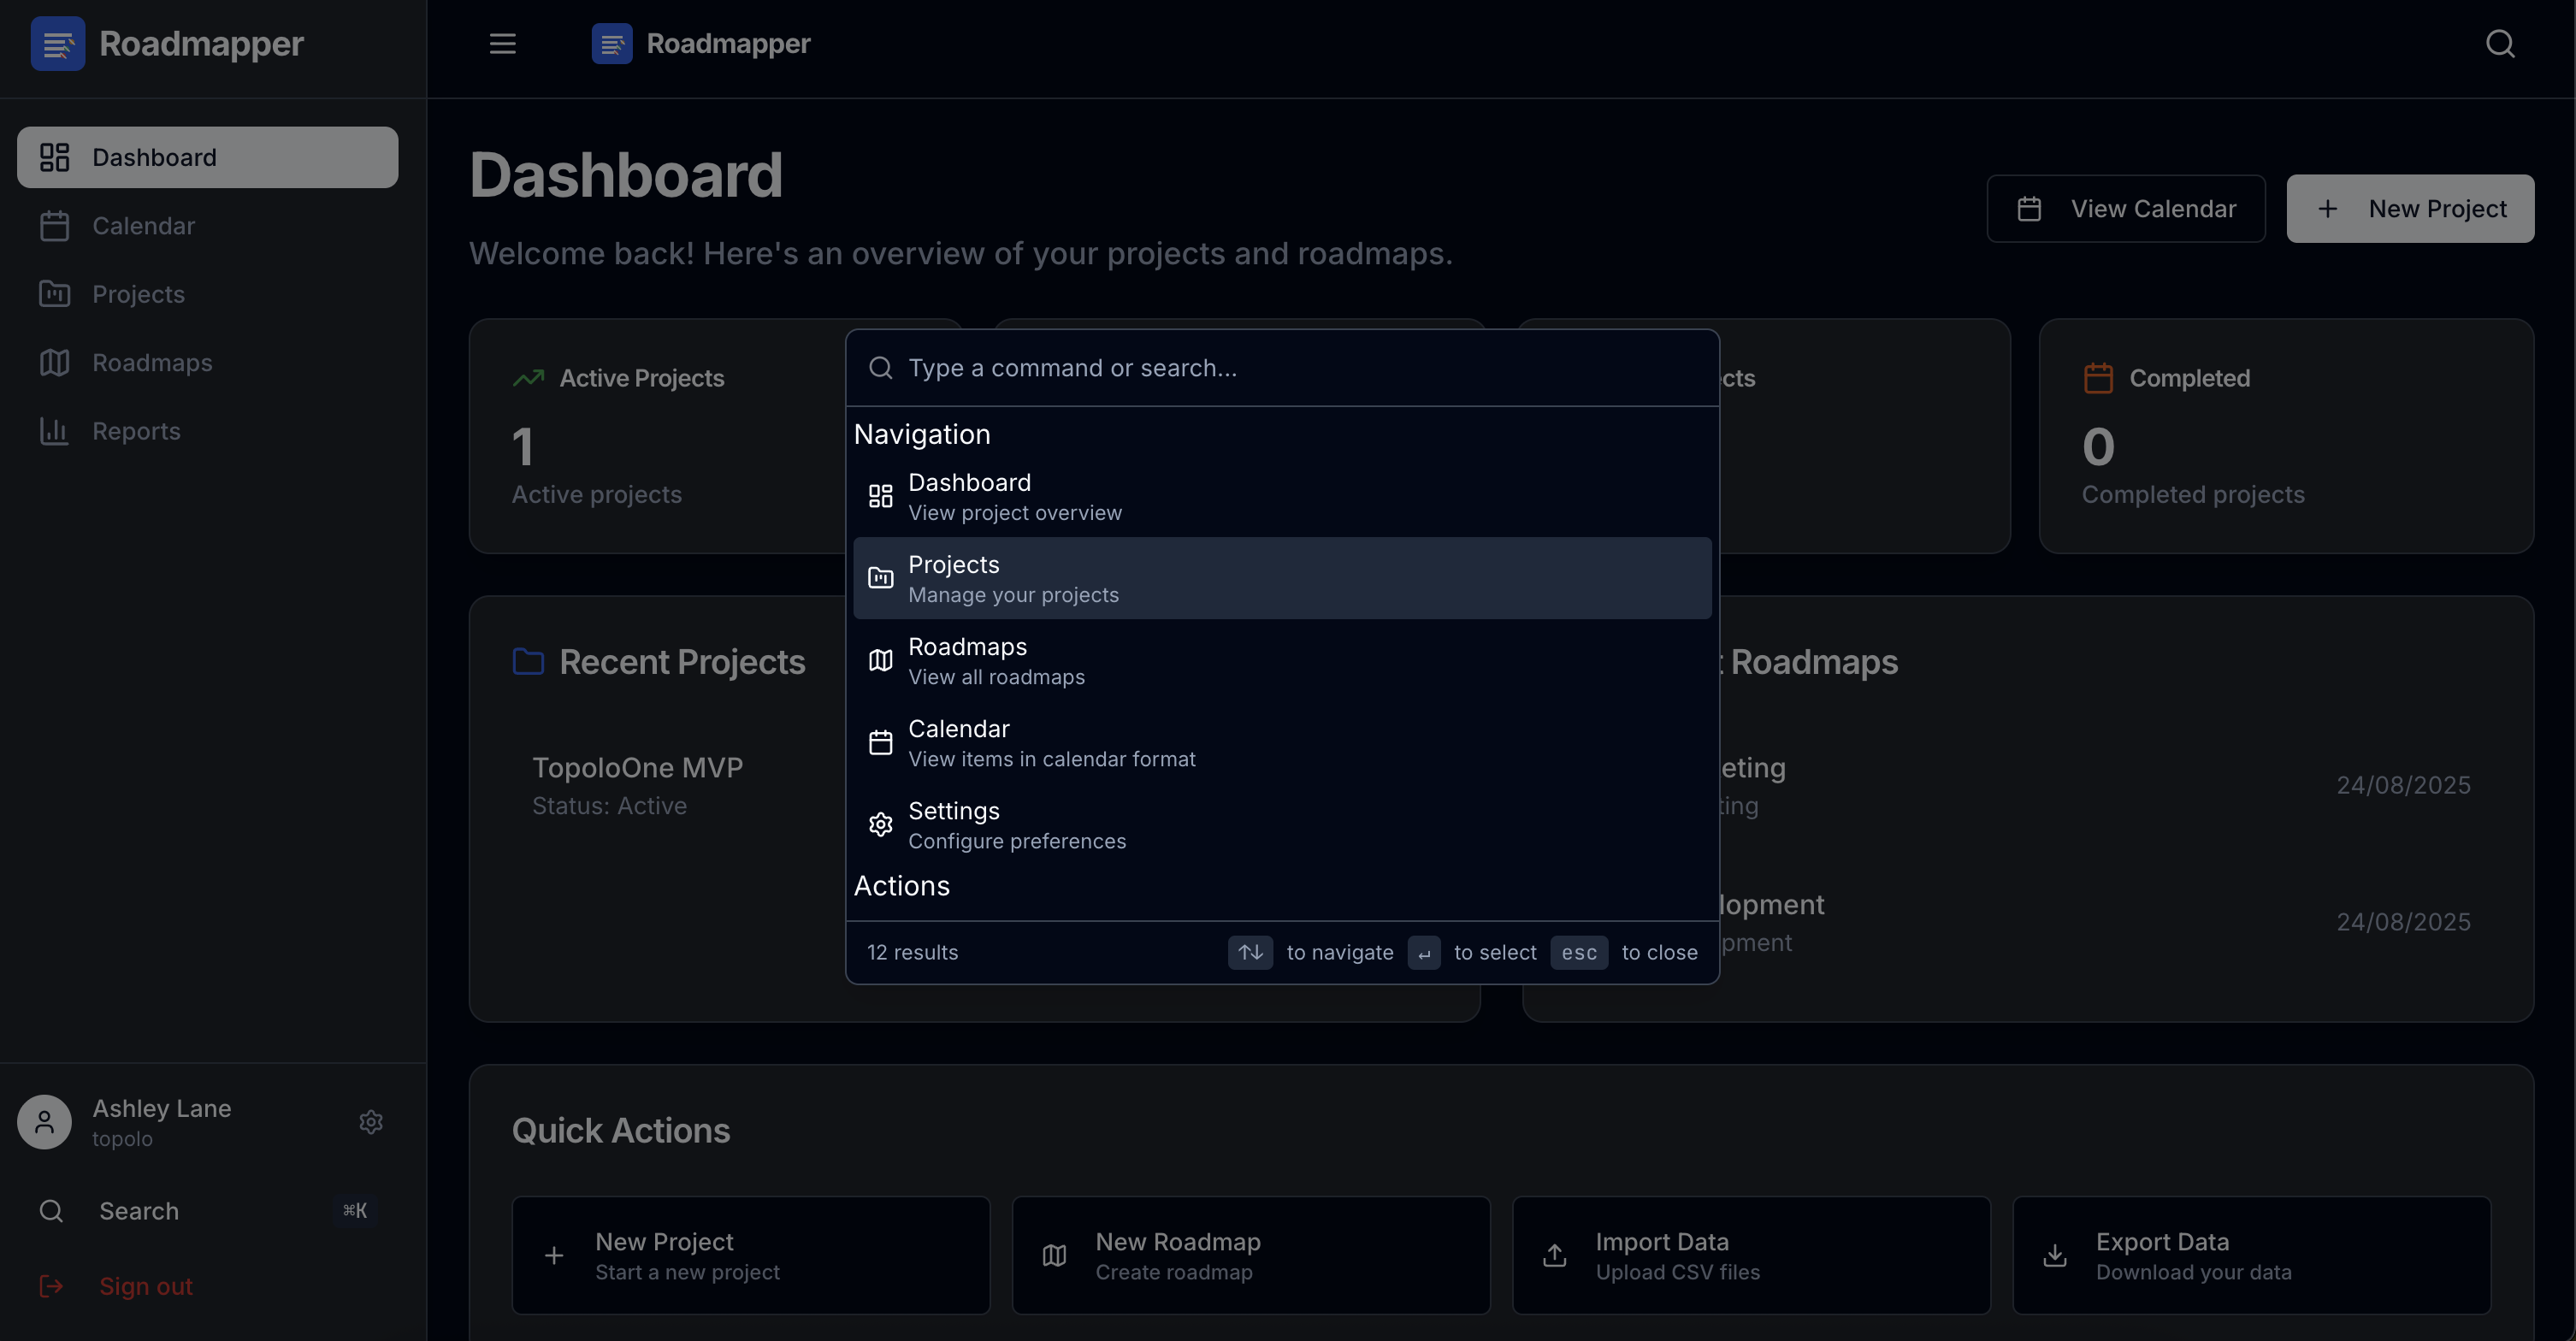Focus the command search input field
The height and width of the screenshot is (1341, 2576).
tap(1300, 368)
